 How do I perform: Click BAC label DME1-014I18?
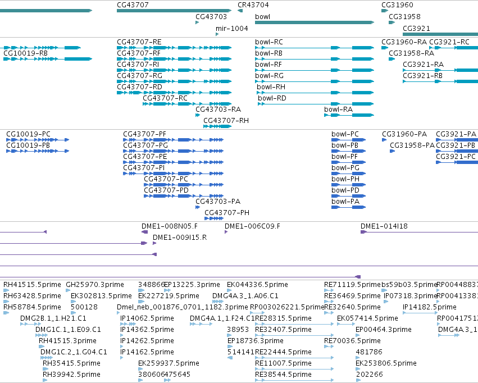(384, 226)
